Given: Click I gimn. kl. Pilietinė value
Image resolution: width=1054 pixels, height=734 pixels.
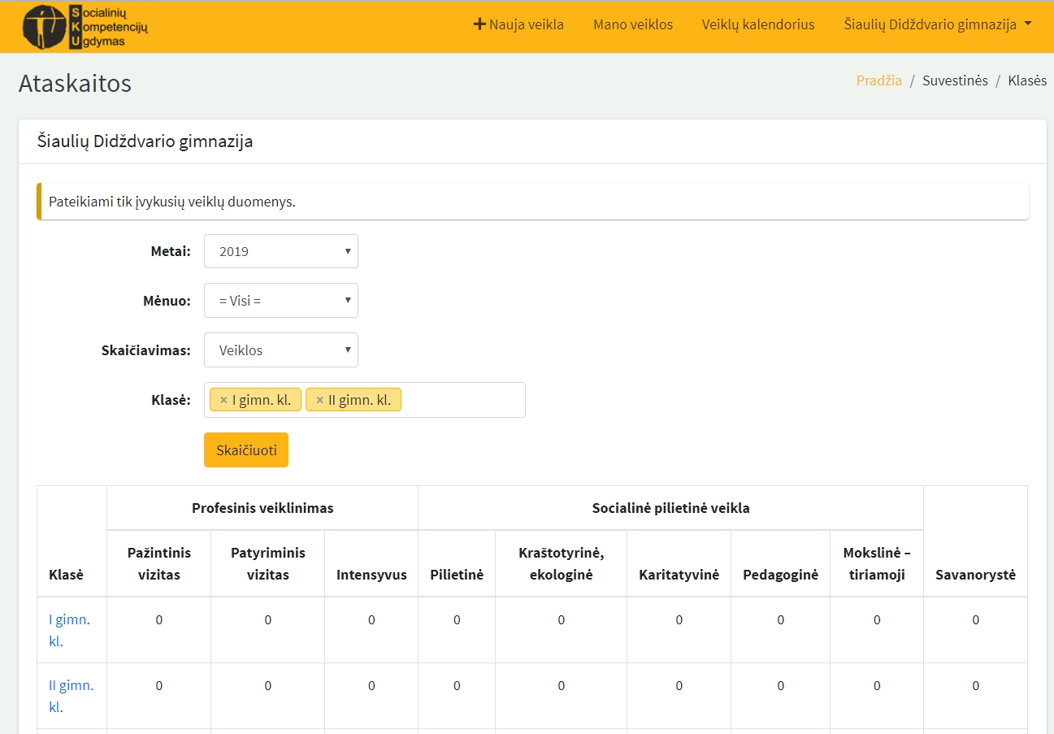Looking at the screenshot, I should pyautogui.click(x=457, y=619).
